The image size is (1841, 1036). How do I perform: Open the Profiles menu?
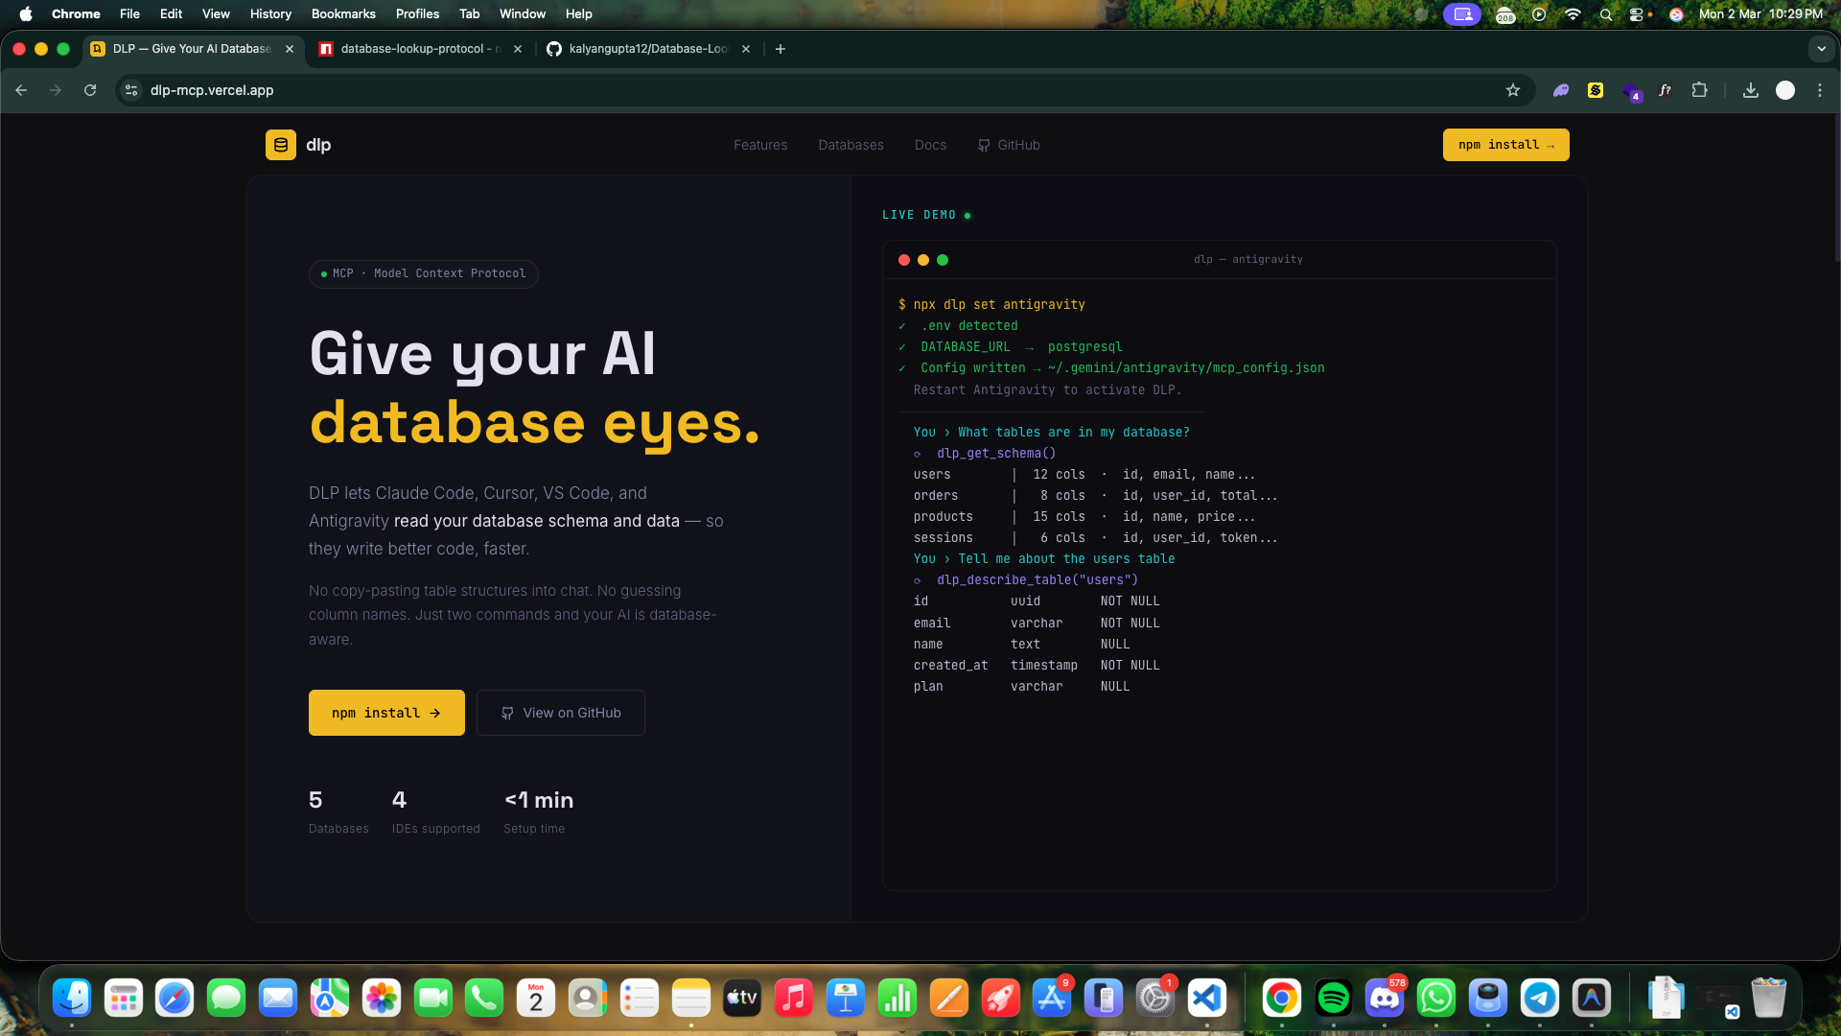(x=417, y=14)
